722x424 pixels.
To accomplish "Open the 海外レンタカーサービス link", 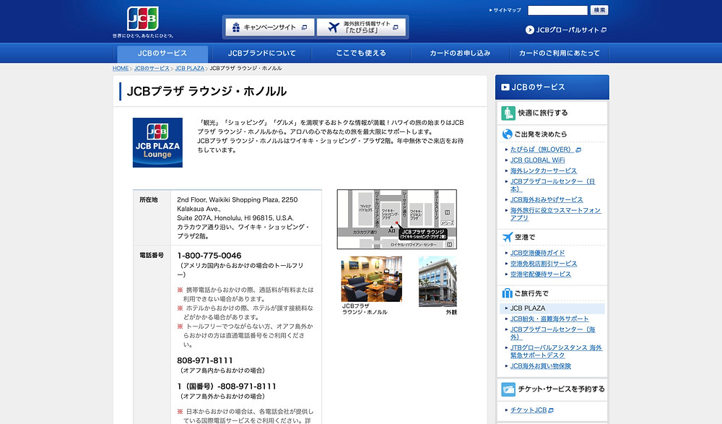I will pos(544,171).
